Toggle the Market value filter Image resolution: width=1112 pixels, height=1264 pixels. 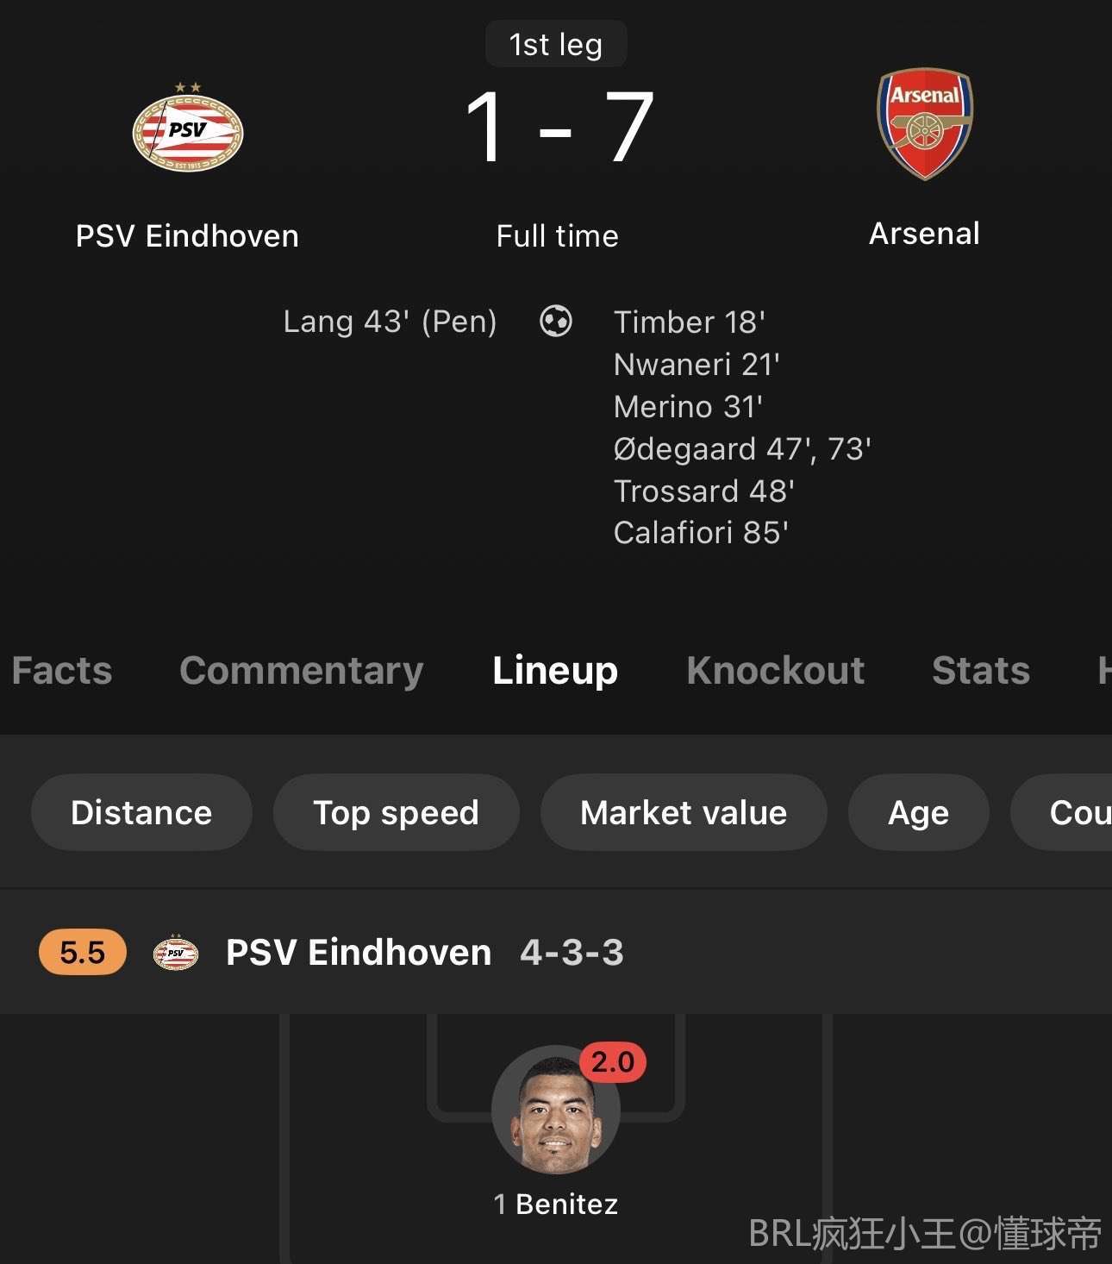[684, 812]
